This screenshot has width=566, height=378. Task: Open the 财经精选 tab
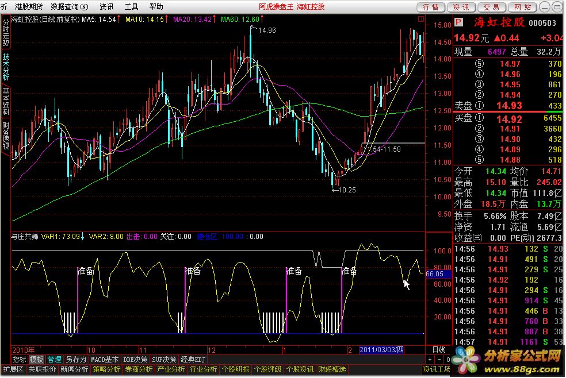coord(332,369)
